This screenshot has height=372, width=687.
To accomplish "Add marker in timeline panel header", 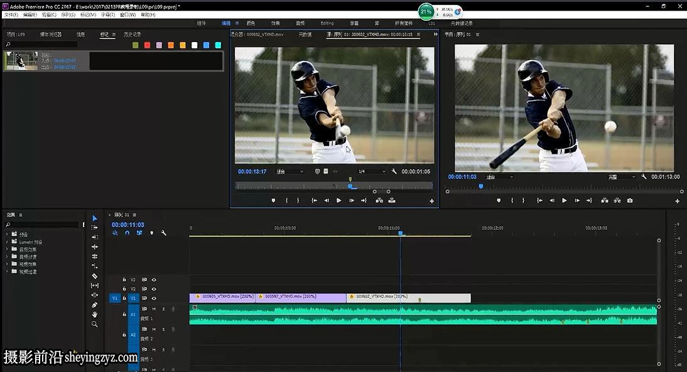I will point(151,233).
